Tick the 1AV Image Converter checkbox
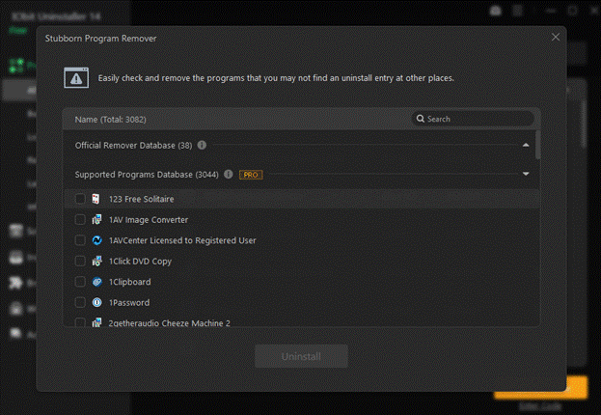Image resolution: width=601 pixels, height=415 pixels. pyautogui.click(x=80, y=219)
